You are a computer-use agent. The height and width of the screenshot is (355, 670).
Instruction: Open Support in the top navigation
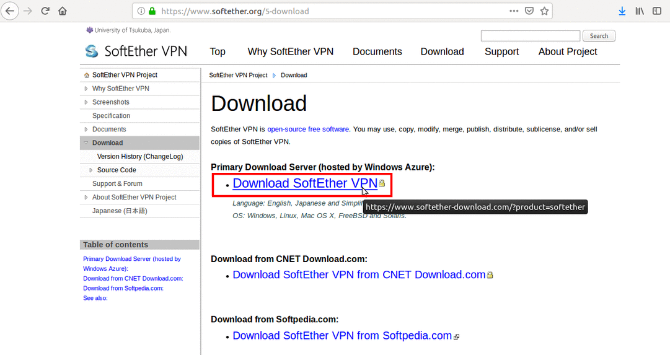click(x=501, y=51)
